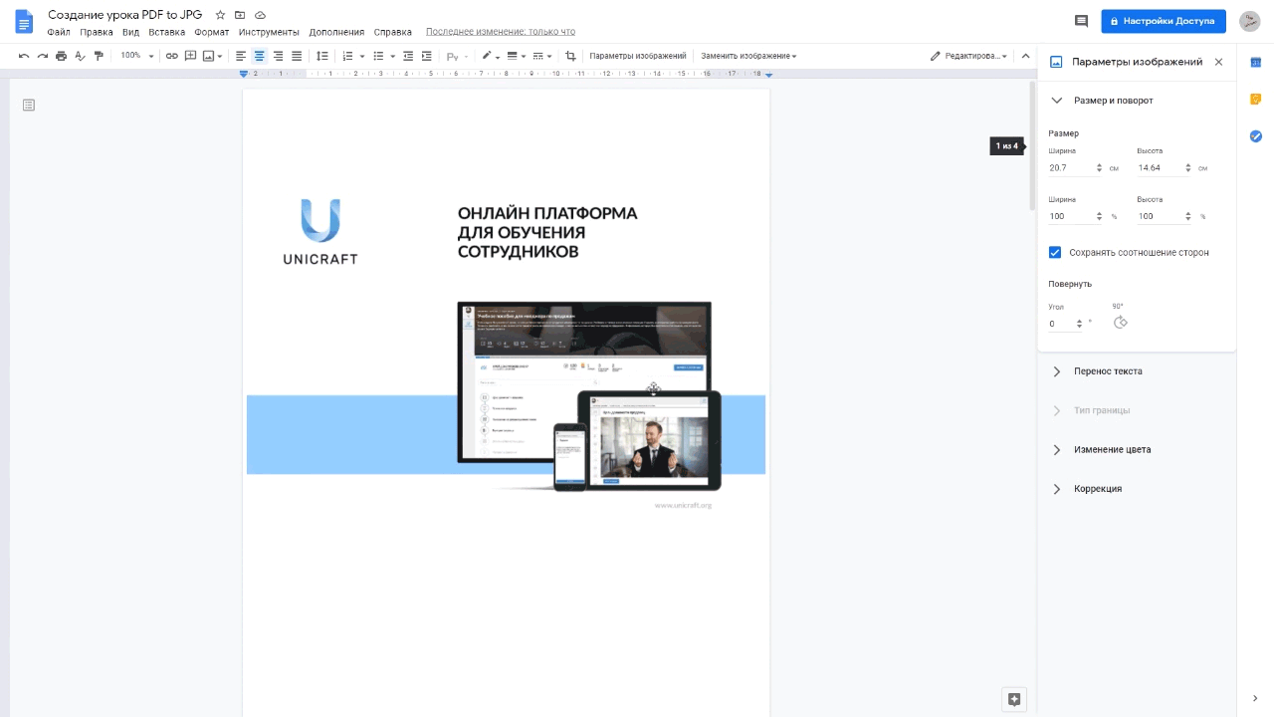Open line spacing options icon
This screenshot has height=717, width=1274.
click(x=321, y=56)
